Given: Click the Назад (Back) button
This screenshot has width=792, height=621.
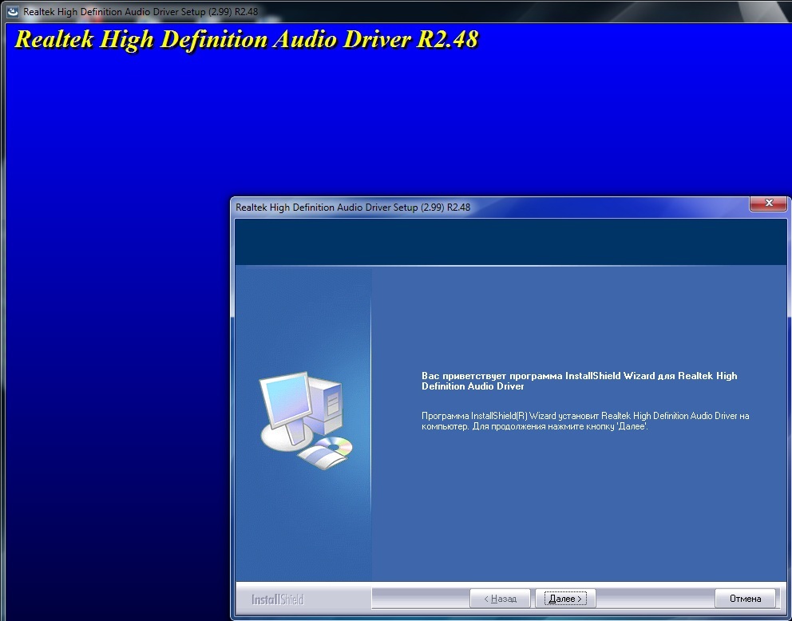Looking at the screenshot, I should pyautogui.click(x=499, y=598).
